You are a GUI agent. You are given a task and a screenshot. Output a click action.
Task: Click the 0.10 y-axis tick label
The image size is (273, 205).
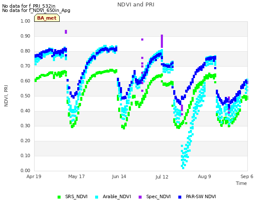pyautogui.click(x=26, y=155)
